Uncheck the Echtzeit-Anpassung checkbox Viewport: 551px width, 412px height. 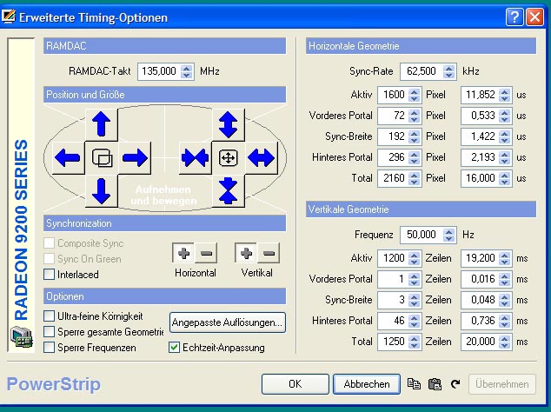tap(174, 348)
